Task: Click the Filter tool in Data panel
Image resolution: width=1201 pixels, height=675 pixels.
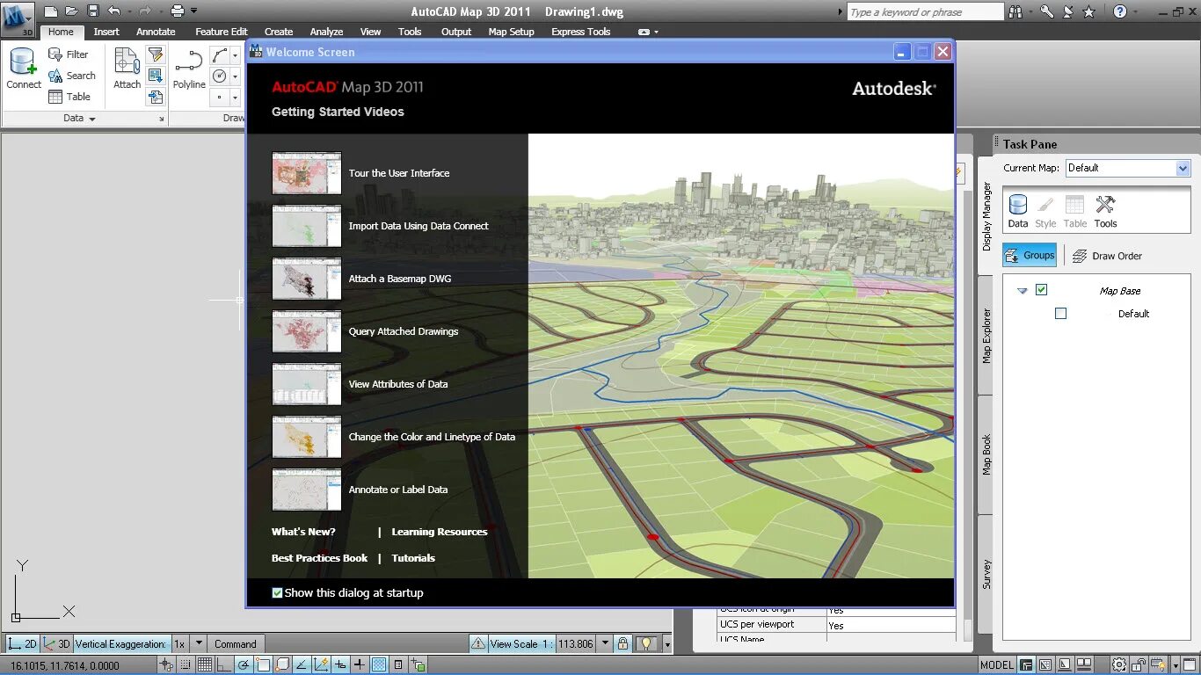Action: [x=68, y=54]
